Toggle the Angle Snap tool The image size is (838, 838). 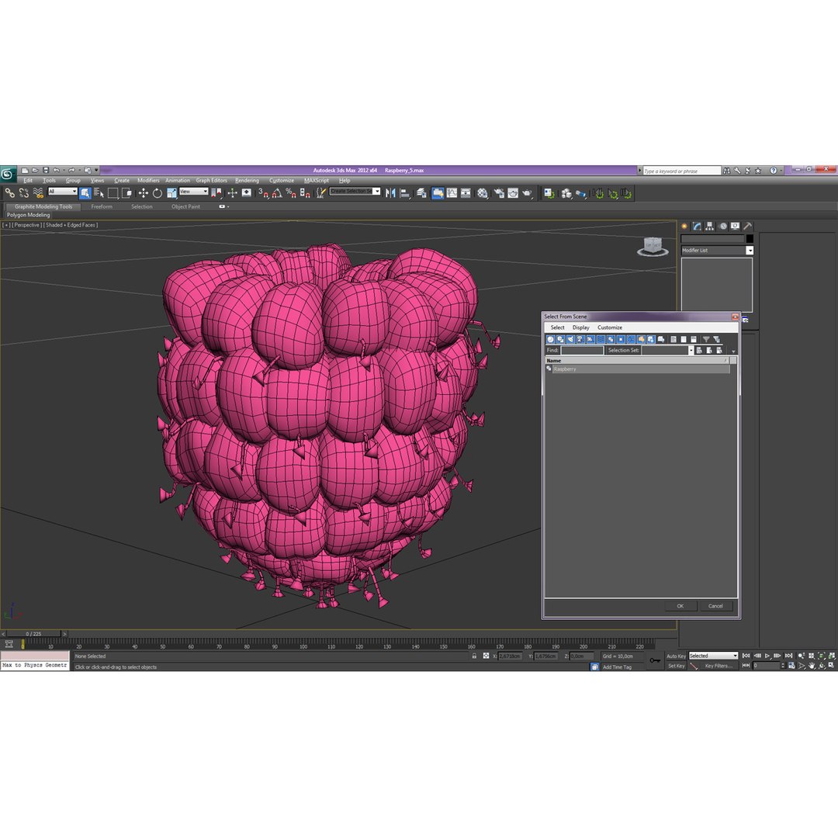point(277,193)
